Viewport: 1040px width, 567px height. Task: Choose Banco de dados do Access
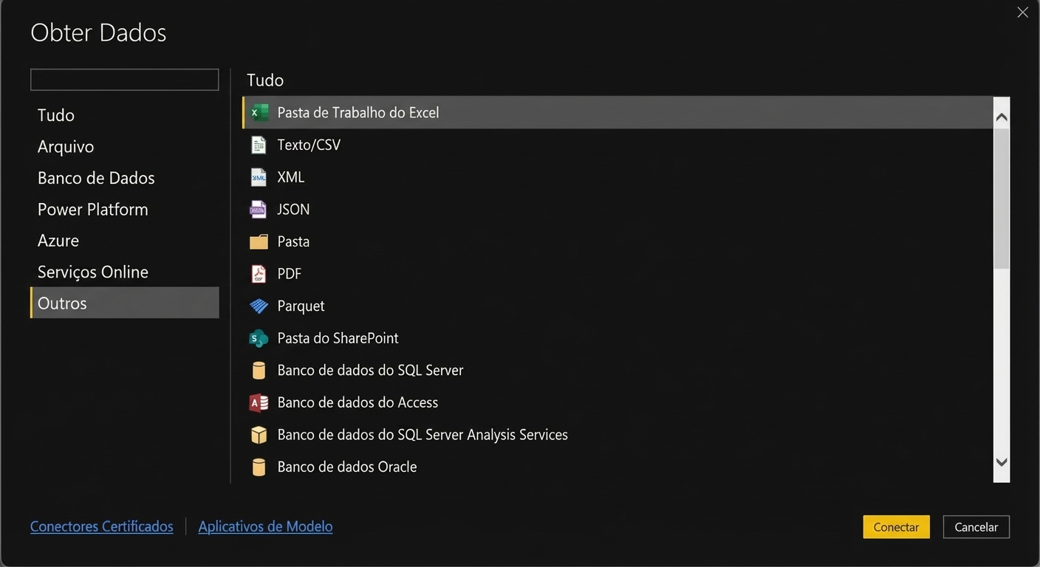click(357, 402)
